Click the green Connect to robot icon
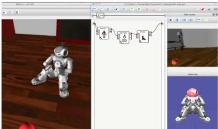This screenshot has width=218, height=129. (x=132, y=9)
